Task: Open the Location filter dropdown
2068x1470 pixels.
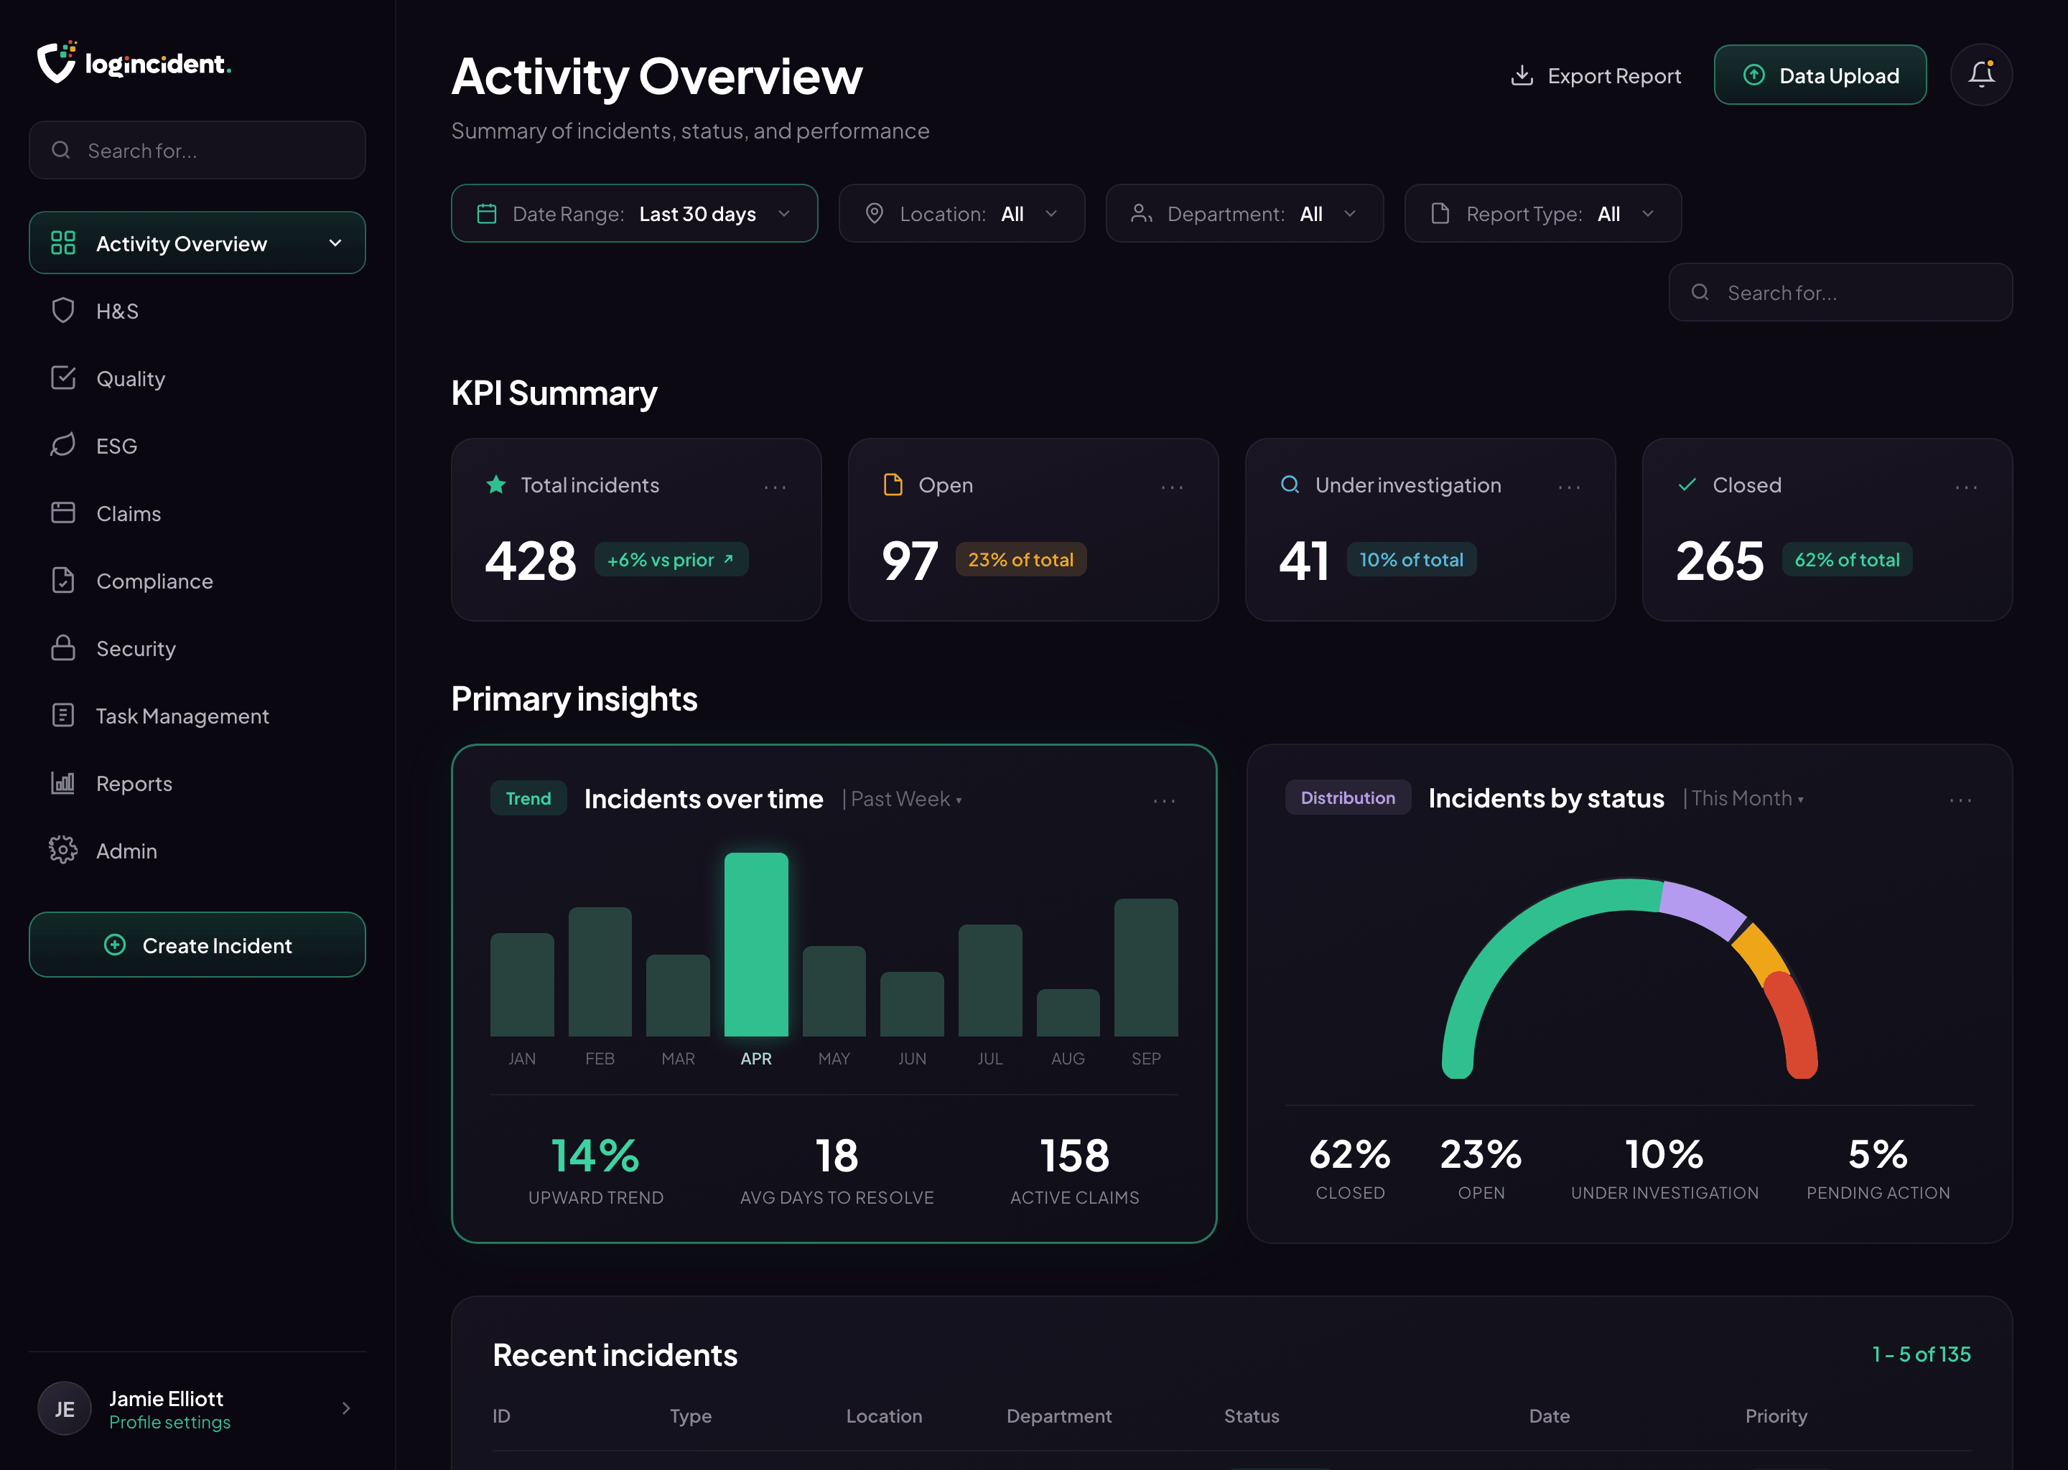Action: coord(961,214)
